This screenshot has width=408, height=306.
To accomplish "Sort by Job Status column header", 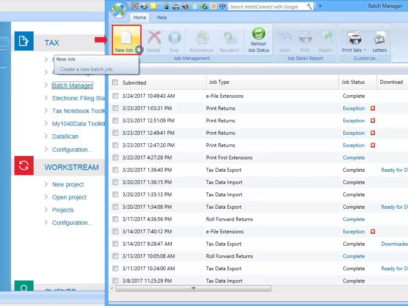I will [353, 82].
